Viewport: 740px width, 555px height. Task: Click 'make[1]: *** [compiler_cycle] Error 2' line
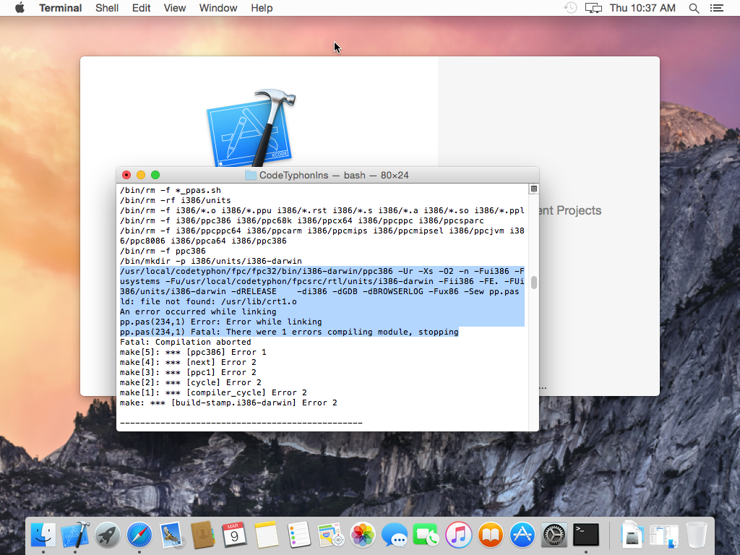pyautogui.click(x=213, y=392)
